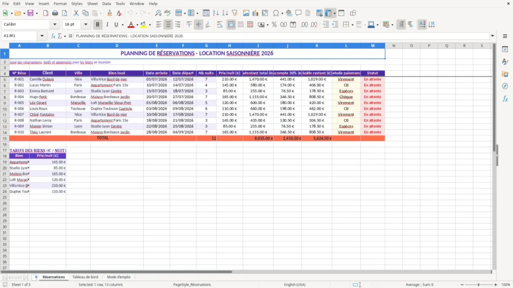Open the Data menu

click(x=106, y=3)
